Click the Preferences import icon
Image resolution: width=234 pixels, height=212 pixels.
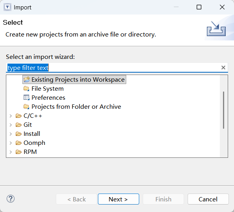pos(26,98)
